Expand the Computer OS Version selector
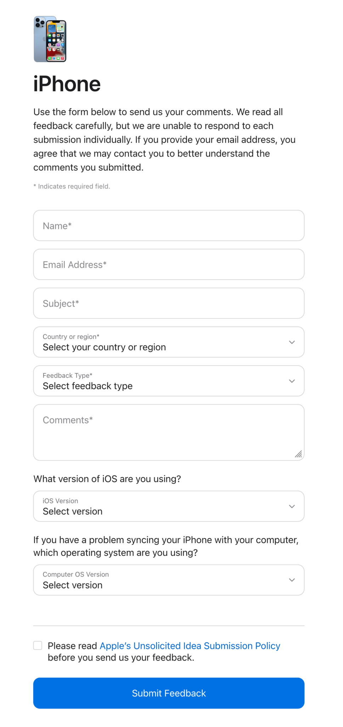 [169, 580]
